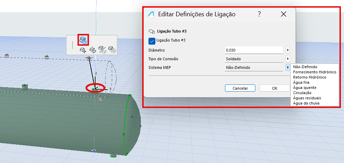Select the Rotate command in pet palette

(x=93, y=50)
